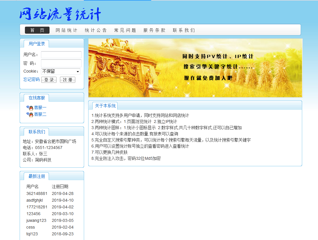Open the 客服二 chat link
Image resolution: width=318 pixels, height=240 pixels.
coord(40,114)
